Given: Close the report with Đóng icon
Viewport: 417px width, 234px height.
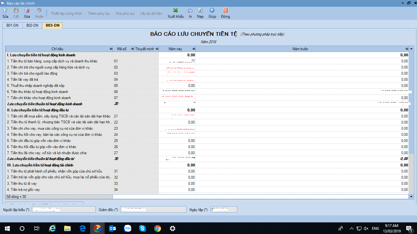Looking at the screenshot, I should [225, 11].
